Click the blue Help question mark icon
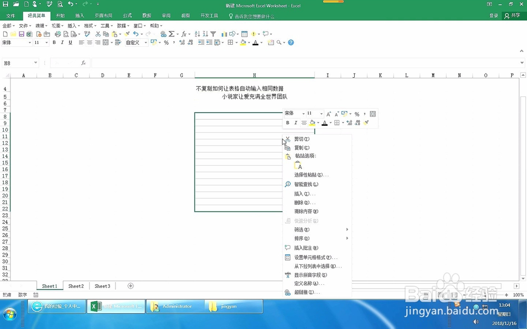This screenshot has height=329, width=527. click(291, 42)
